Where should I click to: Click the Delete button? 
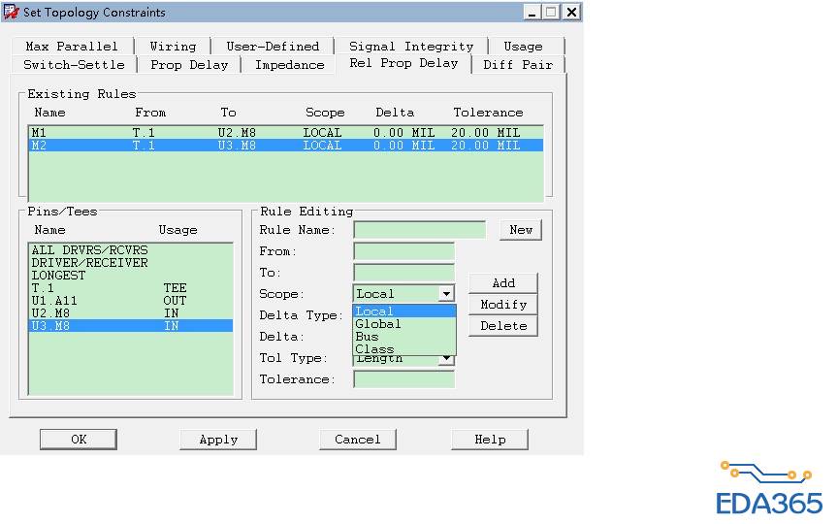[503, 326]
